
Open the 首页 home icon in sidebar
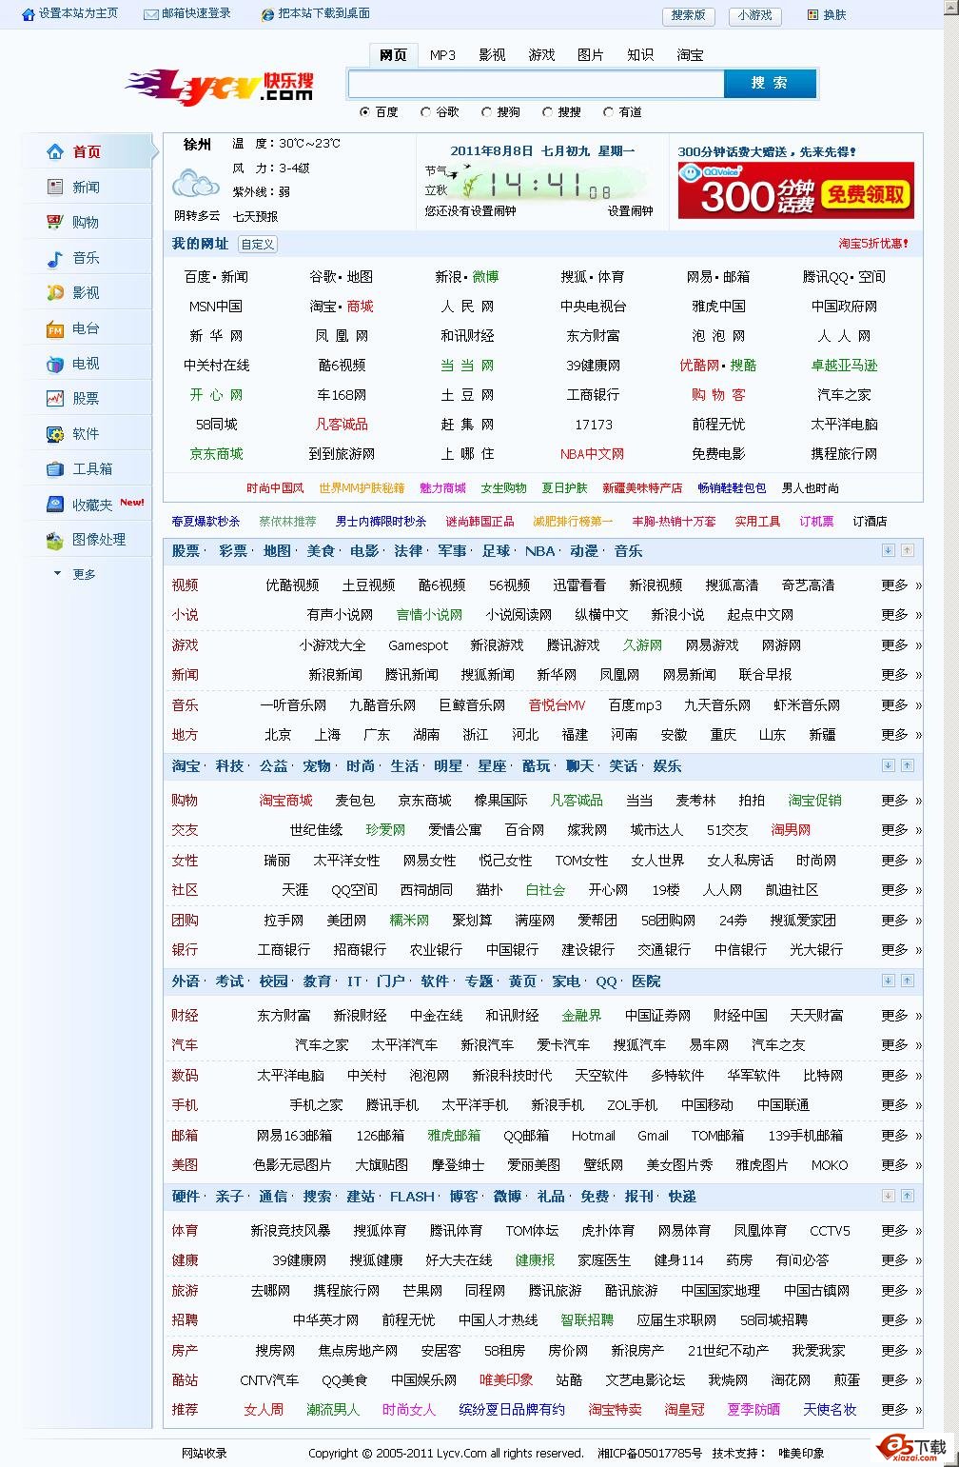pos(55,151)
